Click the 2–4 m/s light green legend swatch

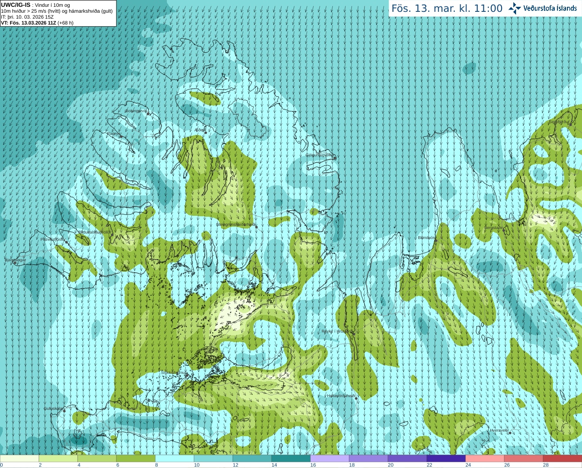tap(58, 458)
